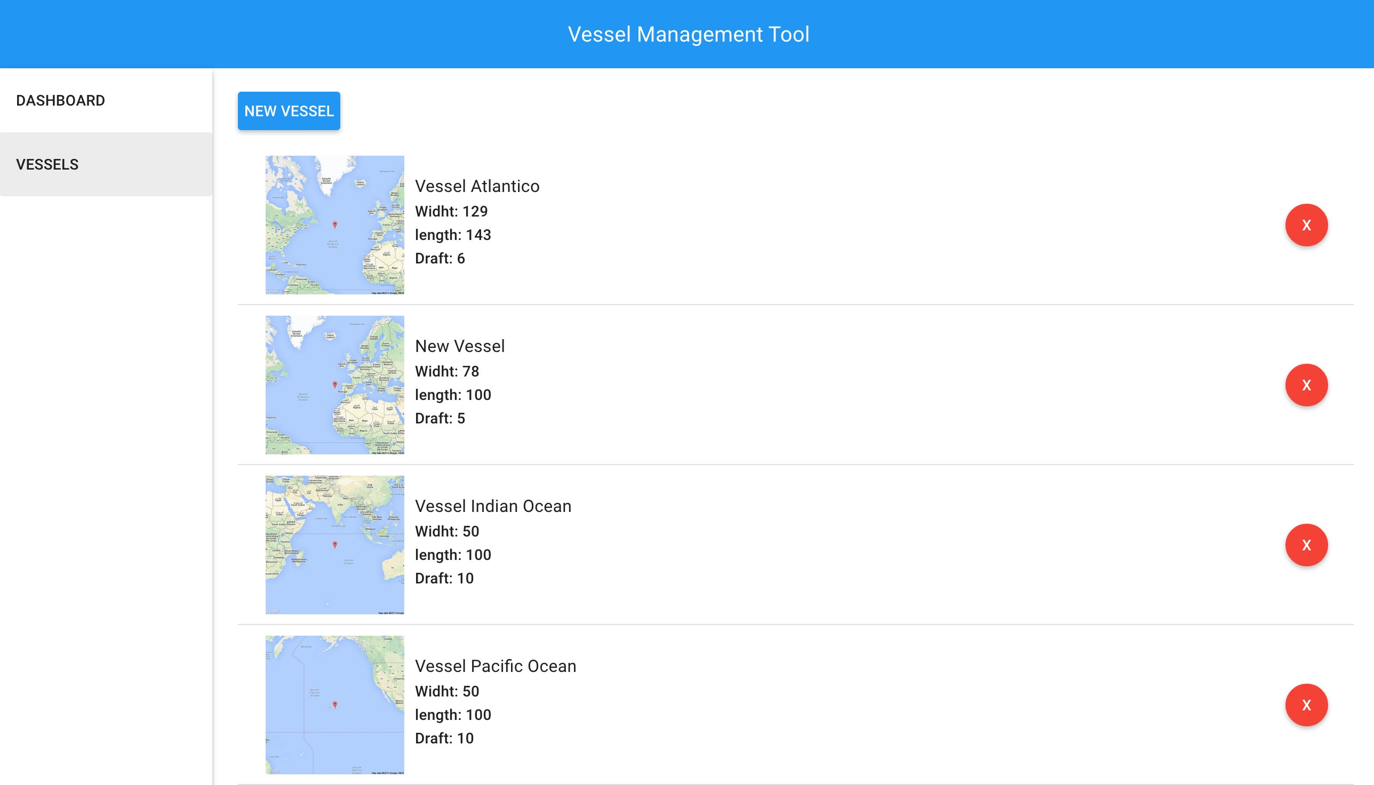Image resolution: width=1374 pixels, height=785 pixels.
Task: Click the red pin on the Indian Ocean map
Action: click(x=335, y=544)
